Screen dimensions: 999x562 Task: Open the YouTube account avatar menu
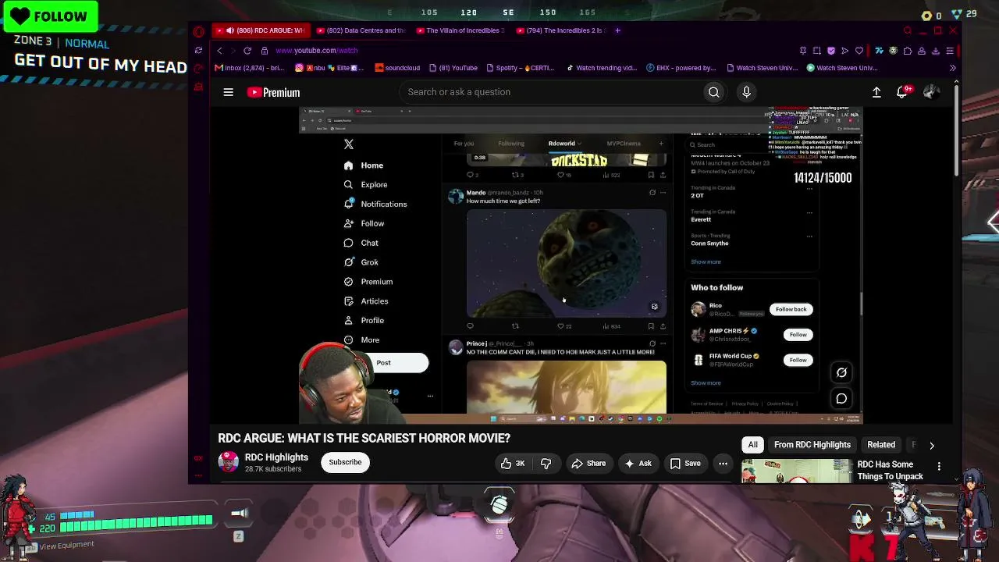tap(930, 92)
